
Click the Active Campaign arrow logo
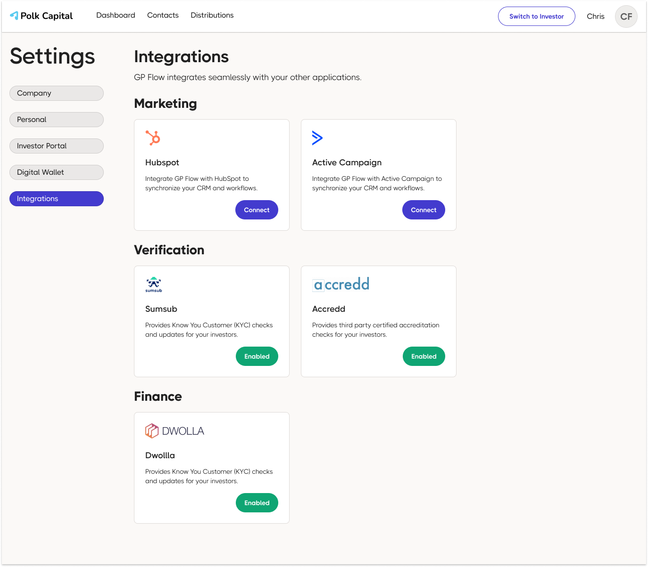(317, 138)
